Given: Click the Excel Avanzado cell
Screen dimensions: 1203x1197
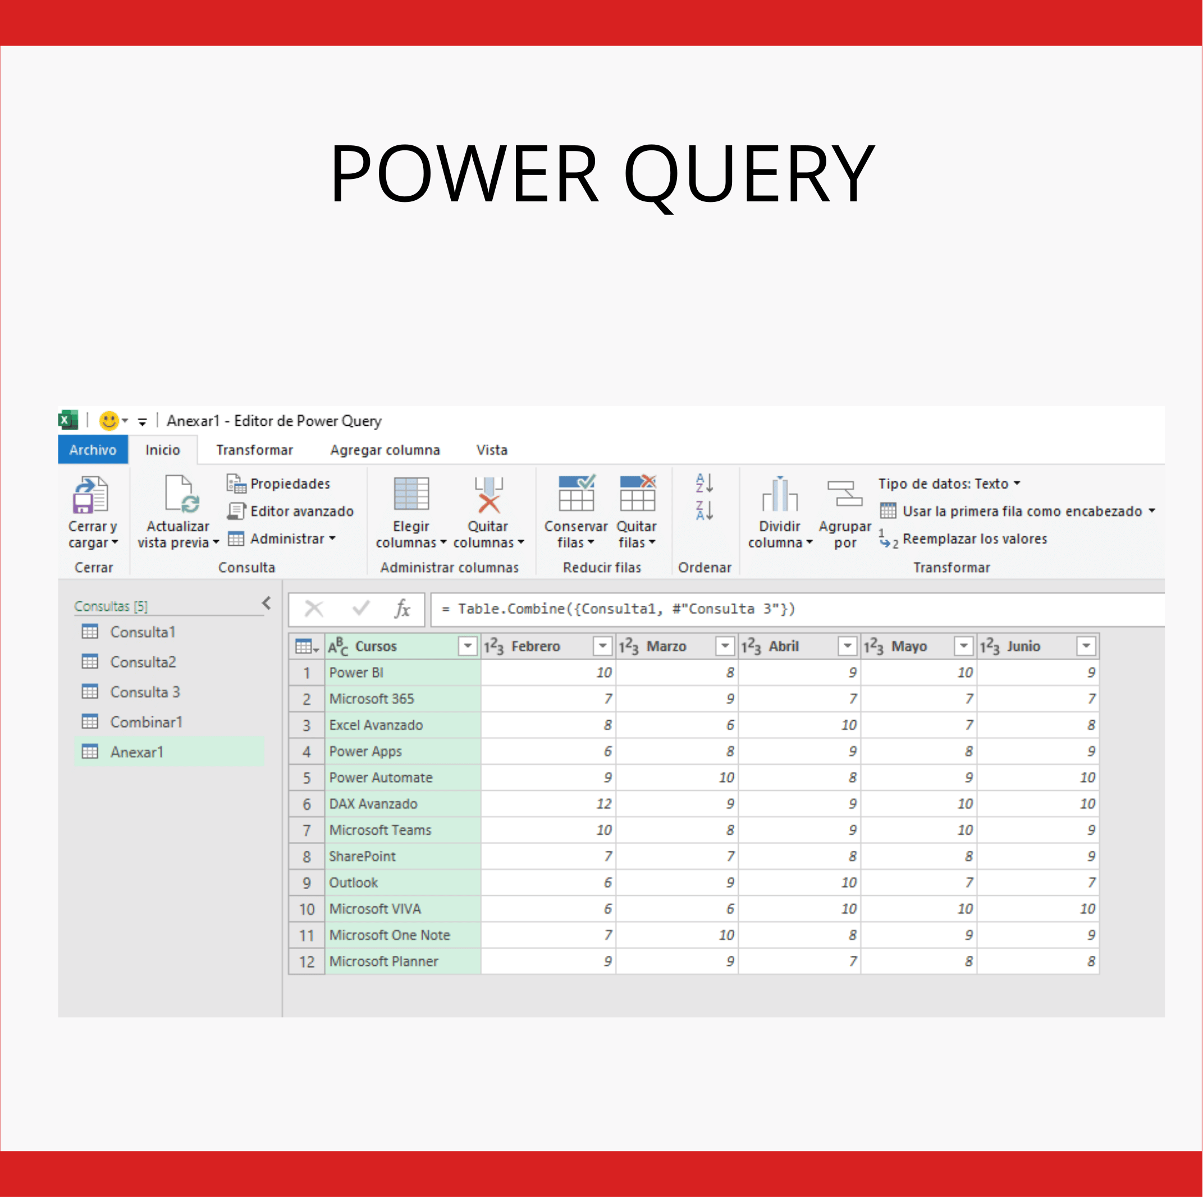Looking at the screenshot, I should pos(403,725).
